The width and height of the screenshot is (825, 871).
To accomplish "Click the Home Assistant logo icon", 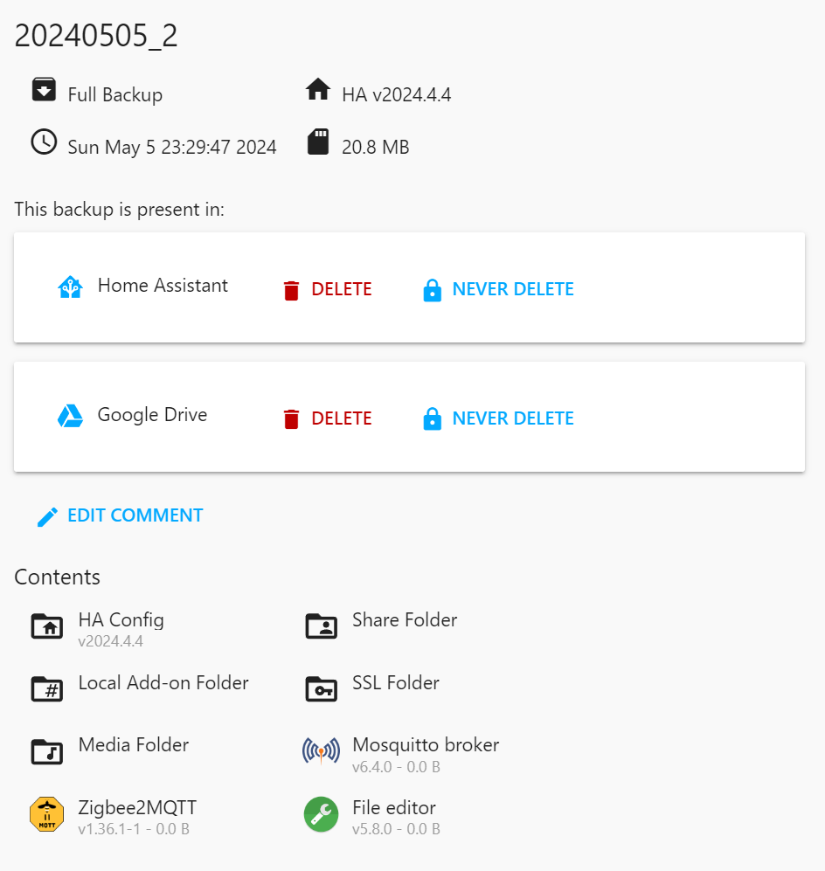I will click(71, 287).
